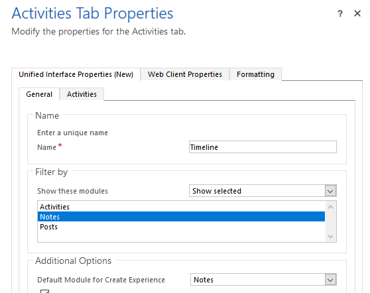
Task: Click the modules list scroll up arrow
Action: point(331,207)
